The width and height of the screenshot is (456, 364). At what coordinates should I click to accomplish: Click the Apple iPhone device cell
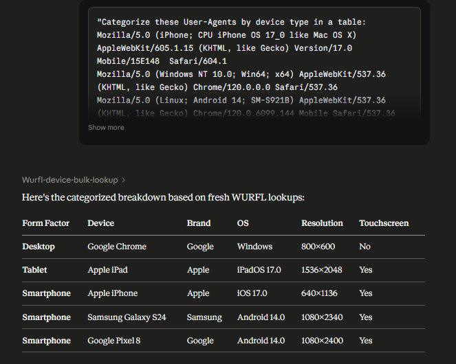point(113,293)
